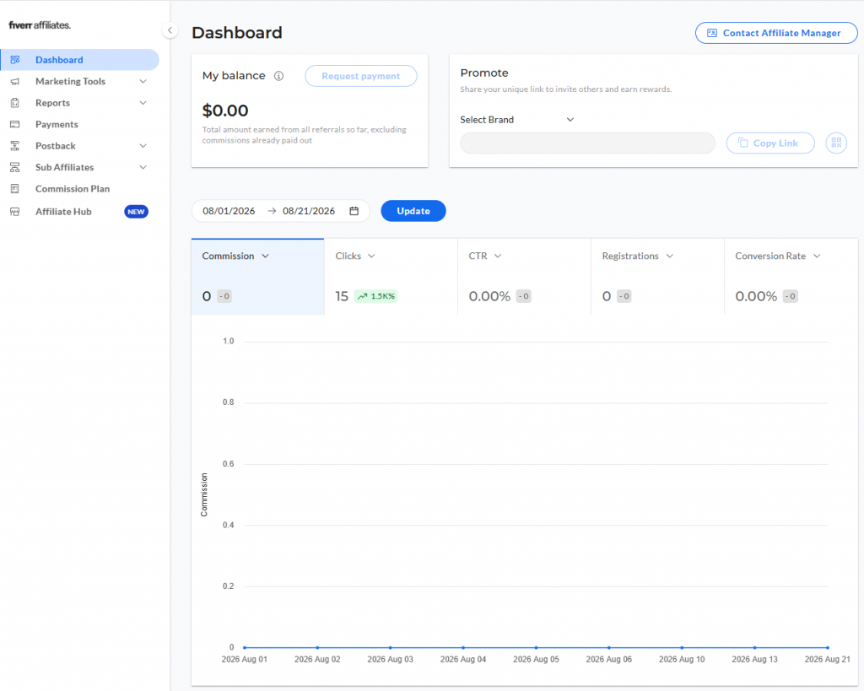Open the Commission Plan page
Screen dimensions: 864x691
pos(80,188)
